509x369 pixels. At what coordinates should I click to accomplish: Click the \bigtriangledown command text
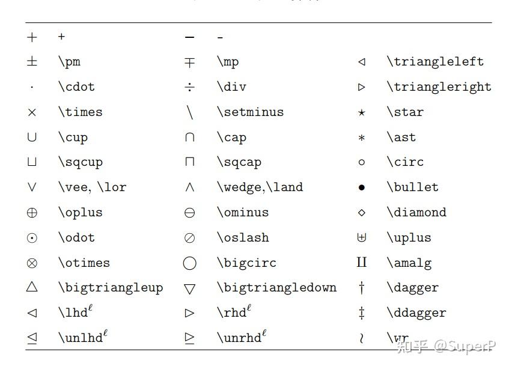click(276, 288)
